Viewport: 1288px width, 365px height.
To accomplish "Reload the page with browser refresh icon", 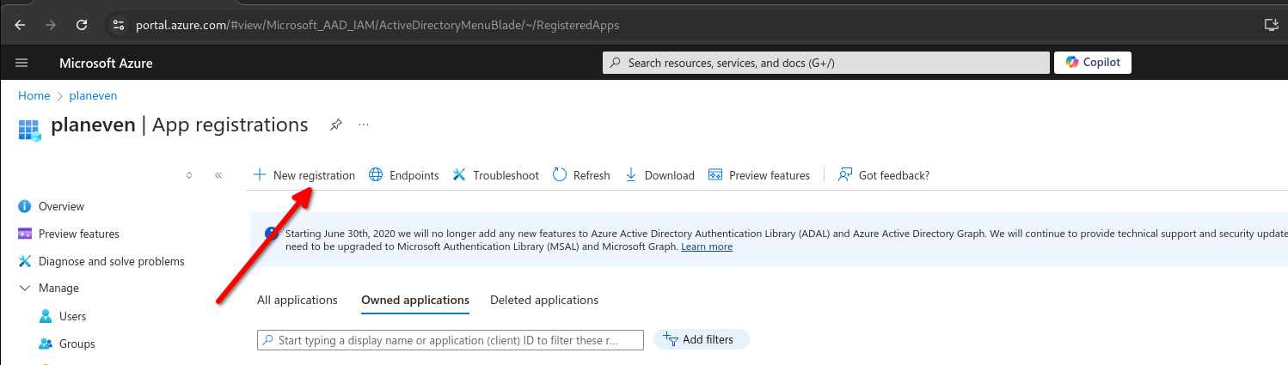I will (82, 25).
